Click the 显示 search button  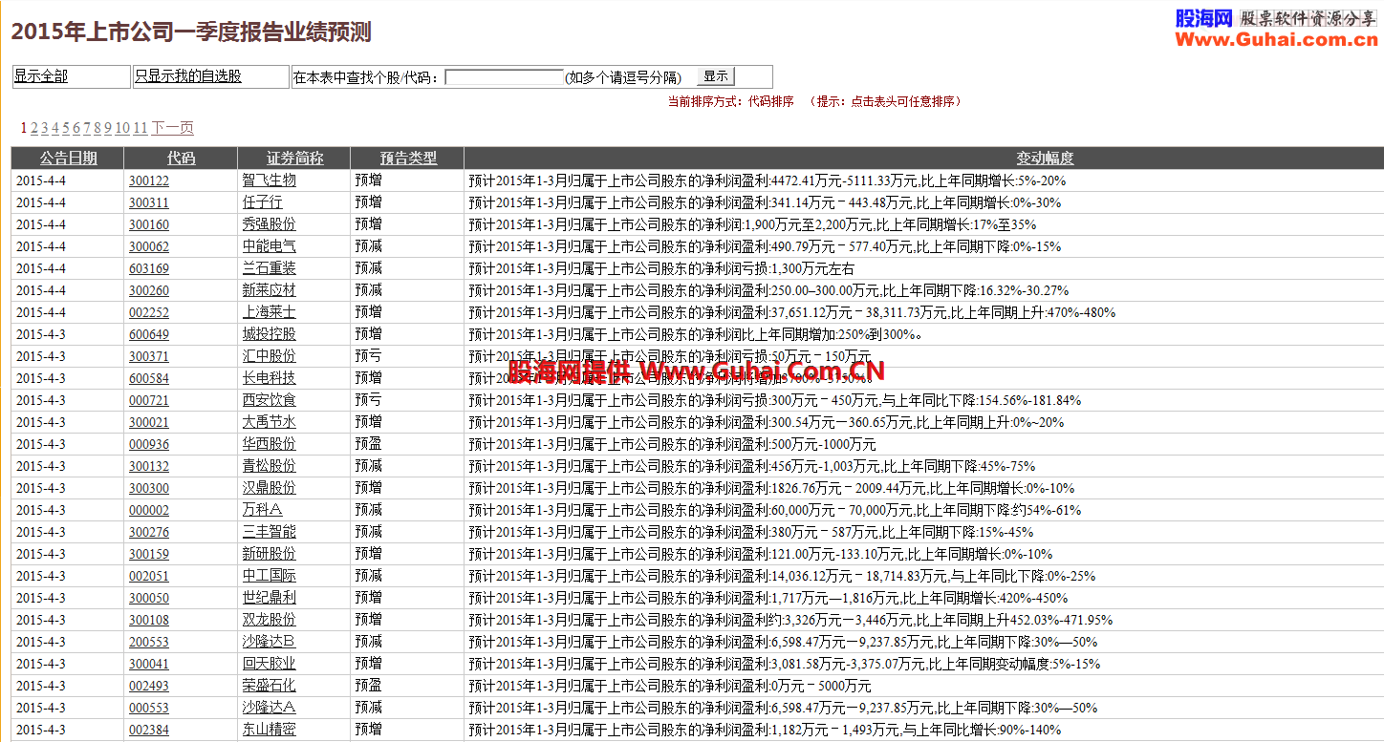pos(716,76)
